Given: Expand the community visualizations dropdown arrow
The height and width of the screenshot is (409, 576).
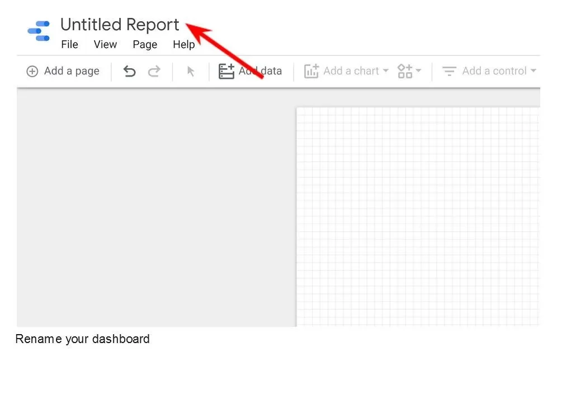Looking at the screenshot, I should tap(418, 70).
